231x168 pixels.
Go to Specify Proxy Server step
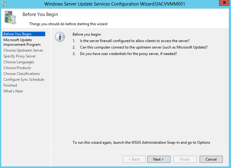click(x=20, y=56)
